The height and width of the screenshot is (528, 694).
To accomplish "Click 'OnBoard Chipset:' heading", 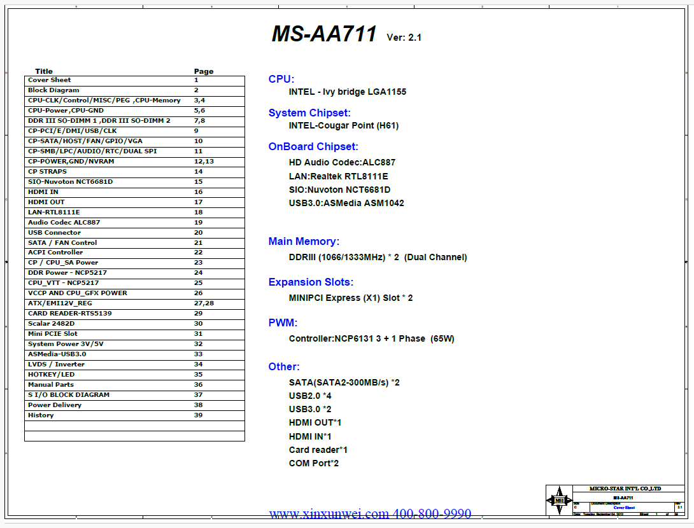I will (x=313, y=147).
